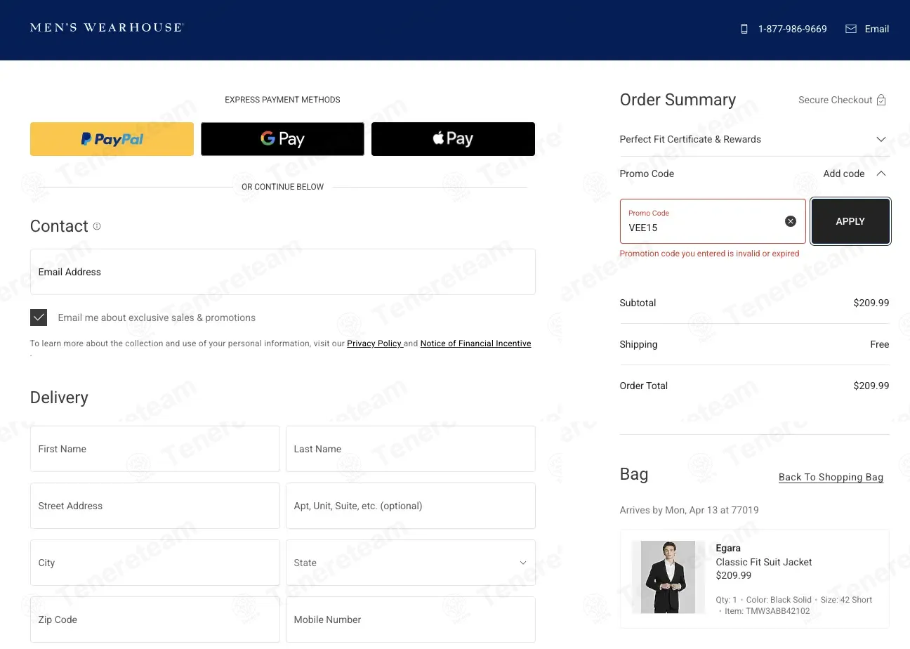Focus the Last Name field

[411, 449]
